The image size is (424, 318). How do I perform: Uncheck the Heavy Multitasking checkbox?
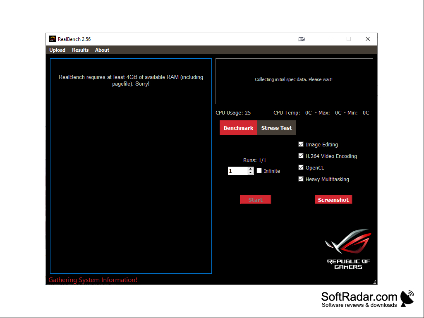(x=301, y=179)
